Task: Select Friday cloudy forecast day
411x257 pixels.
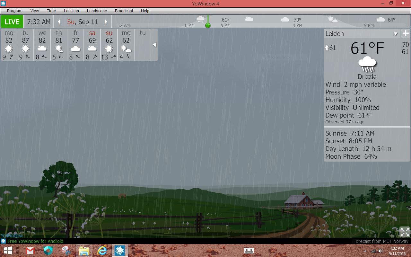Action: point(75,45)
